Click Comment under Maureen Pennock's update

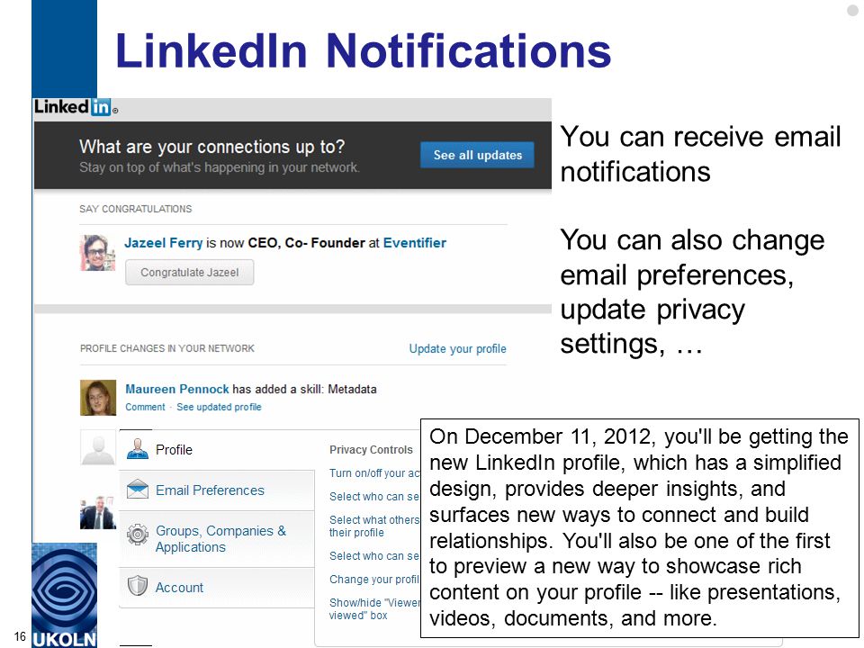tap(145, 407)
